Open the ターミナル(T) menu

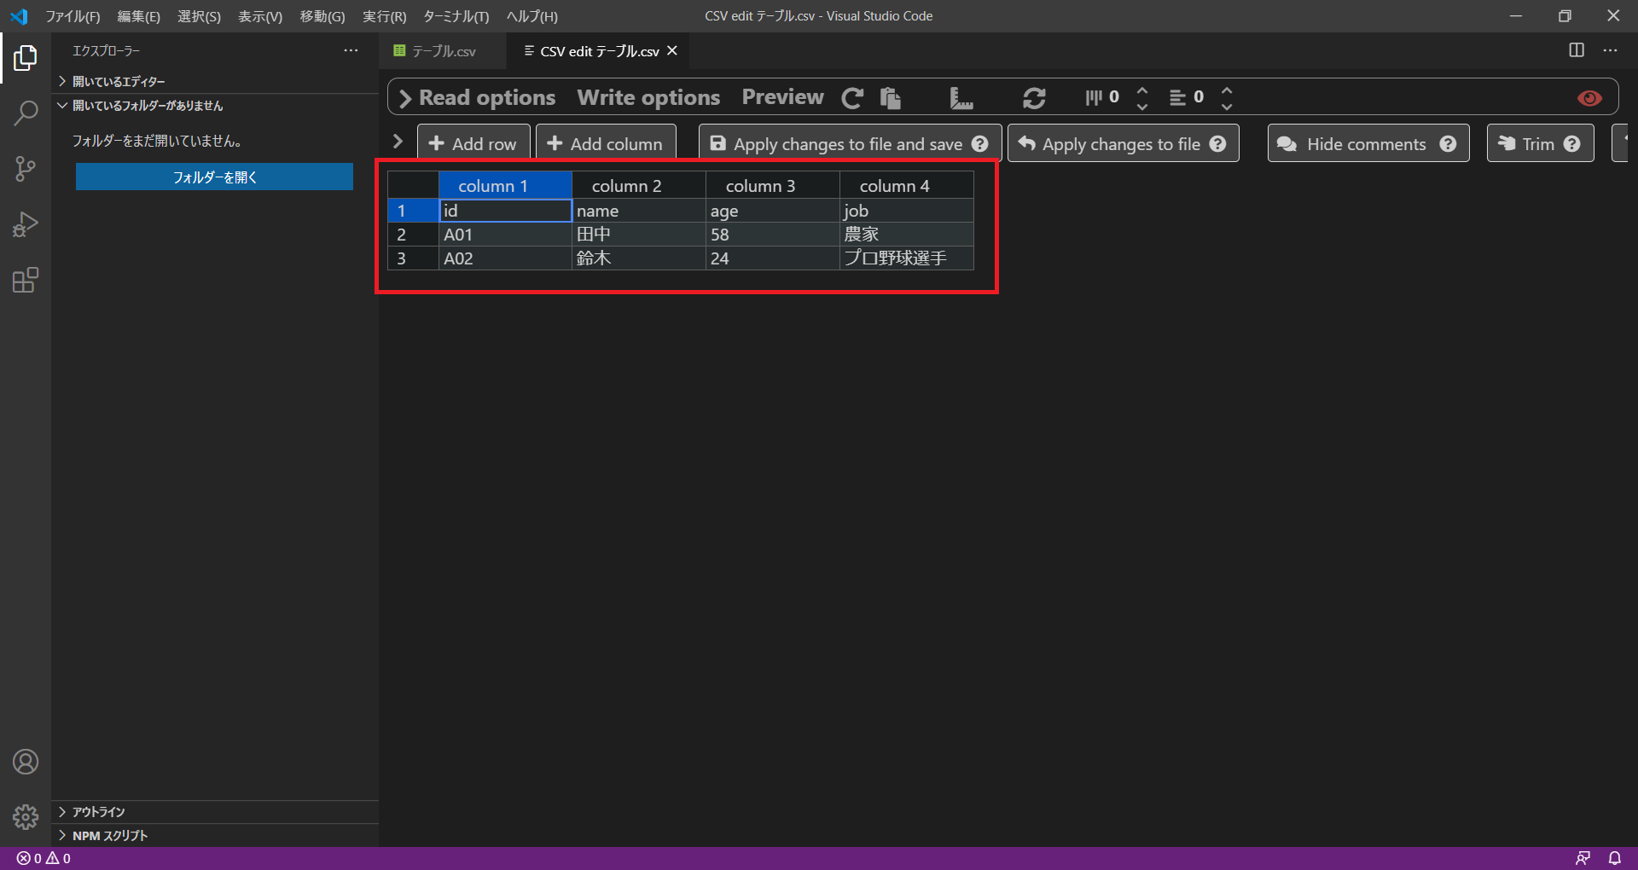coord(456,16)
